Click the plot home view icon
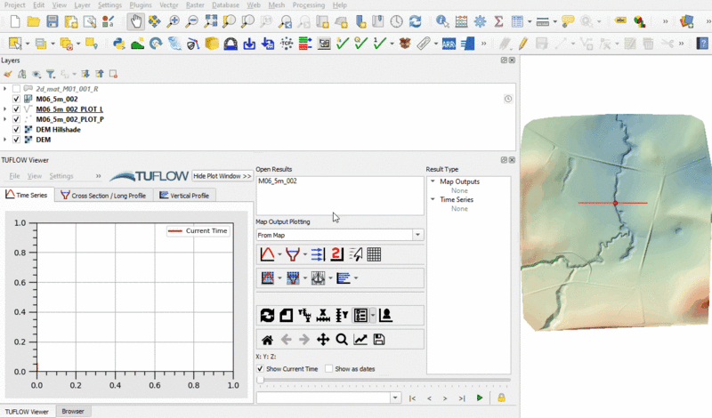The width and height of the screenshot is (712, 418). tap(266, 339)
